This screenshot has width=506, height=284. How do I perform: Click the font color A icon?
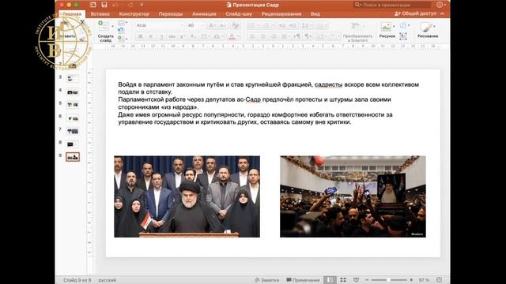(x=232, y=36)
